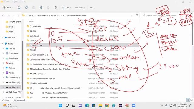
Task: Open the Chat app on taskbar
Action: pos(80,106)
